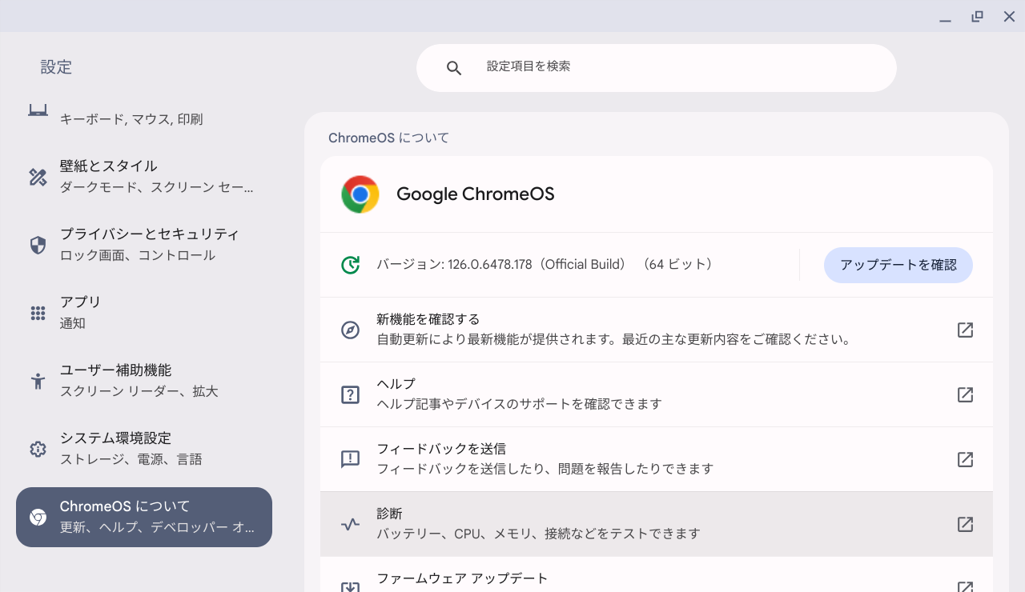This screenshot has height=592, width=1025.
Task: Click the accessibility person icon
Action: [x=38, y=380]
